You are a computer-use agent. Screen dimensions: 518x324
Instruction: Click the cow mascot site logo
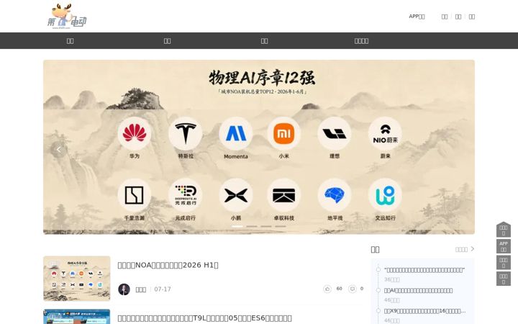[67, 16]
